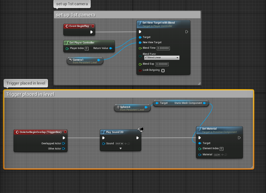266x193 pixels.
Task: Click the use-selected arrow next to Material red
Action: coord(222,155)
